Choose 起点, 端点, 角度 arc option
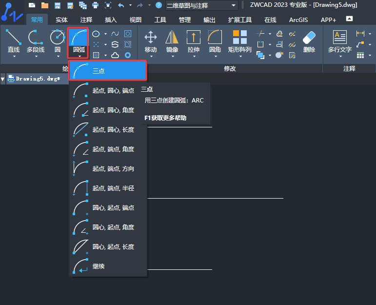The image size is (376, 305). point(108,149)
